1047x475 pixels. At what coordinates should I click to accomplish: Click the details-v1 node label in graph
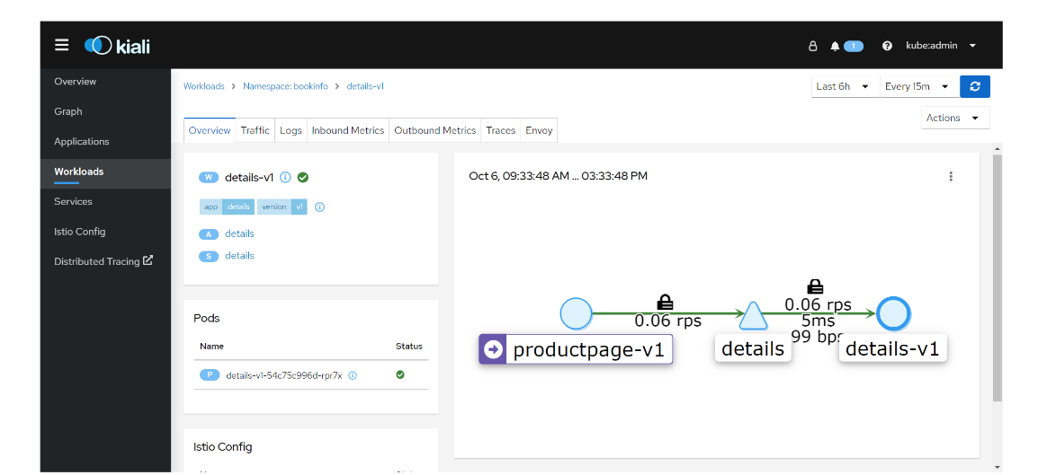coord(893,349)
